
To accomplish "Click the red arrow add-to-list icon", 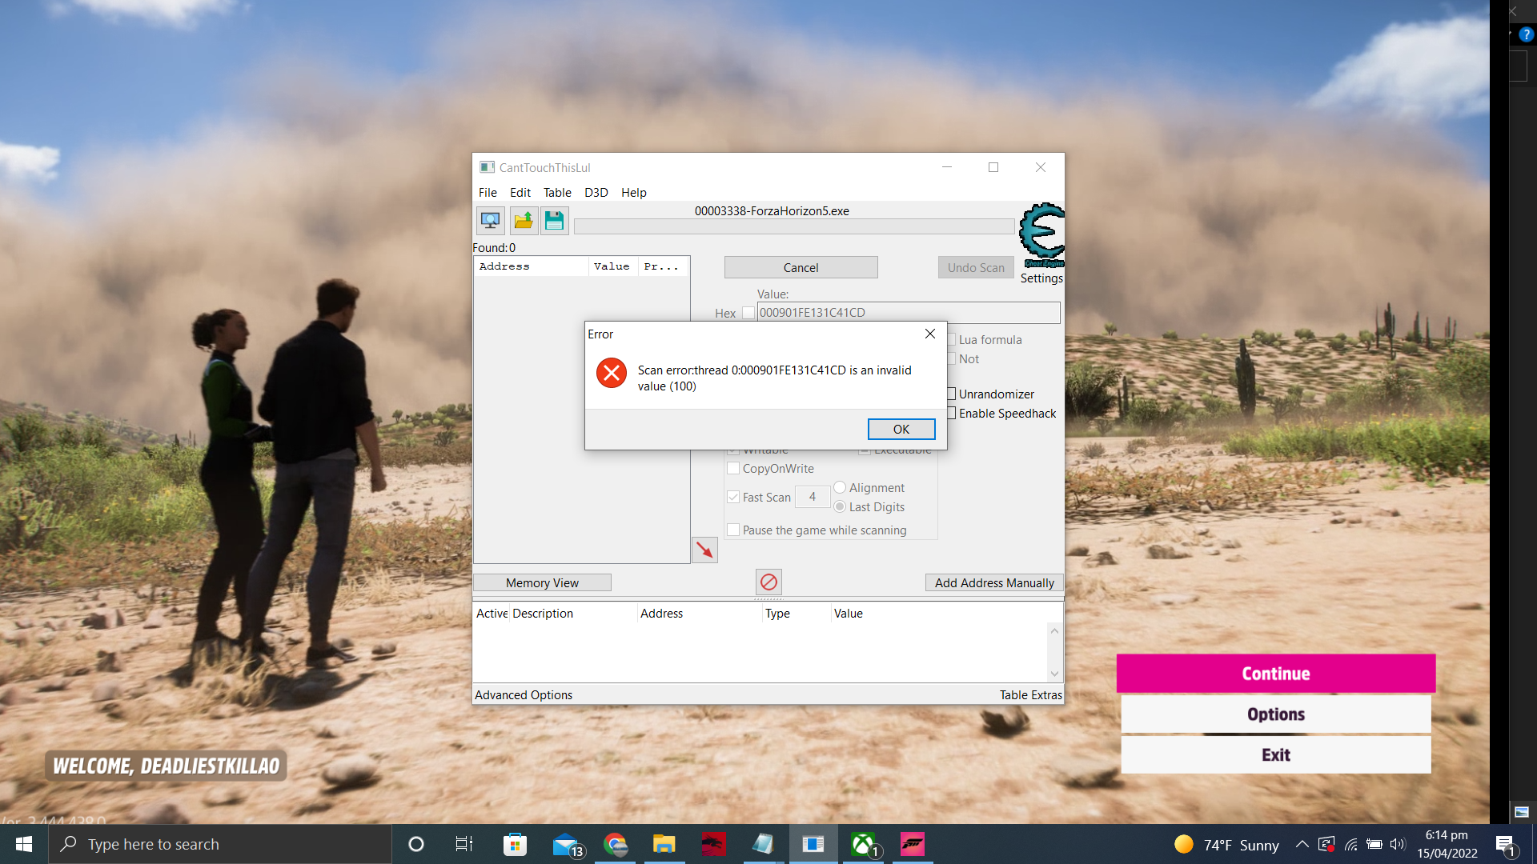I will click(704, 550).
